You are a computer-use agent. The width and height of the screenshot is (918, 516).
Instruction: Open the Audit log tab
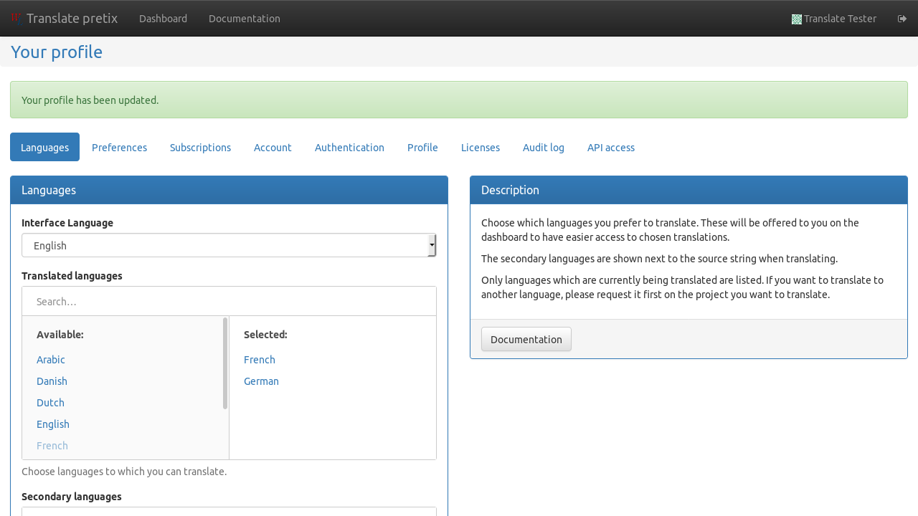[x=543, y=148]
